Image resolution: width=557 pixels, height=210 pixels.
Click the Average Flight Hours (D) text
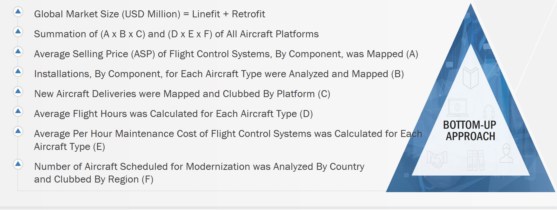coord(173,114)
